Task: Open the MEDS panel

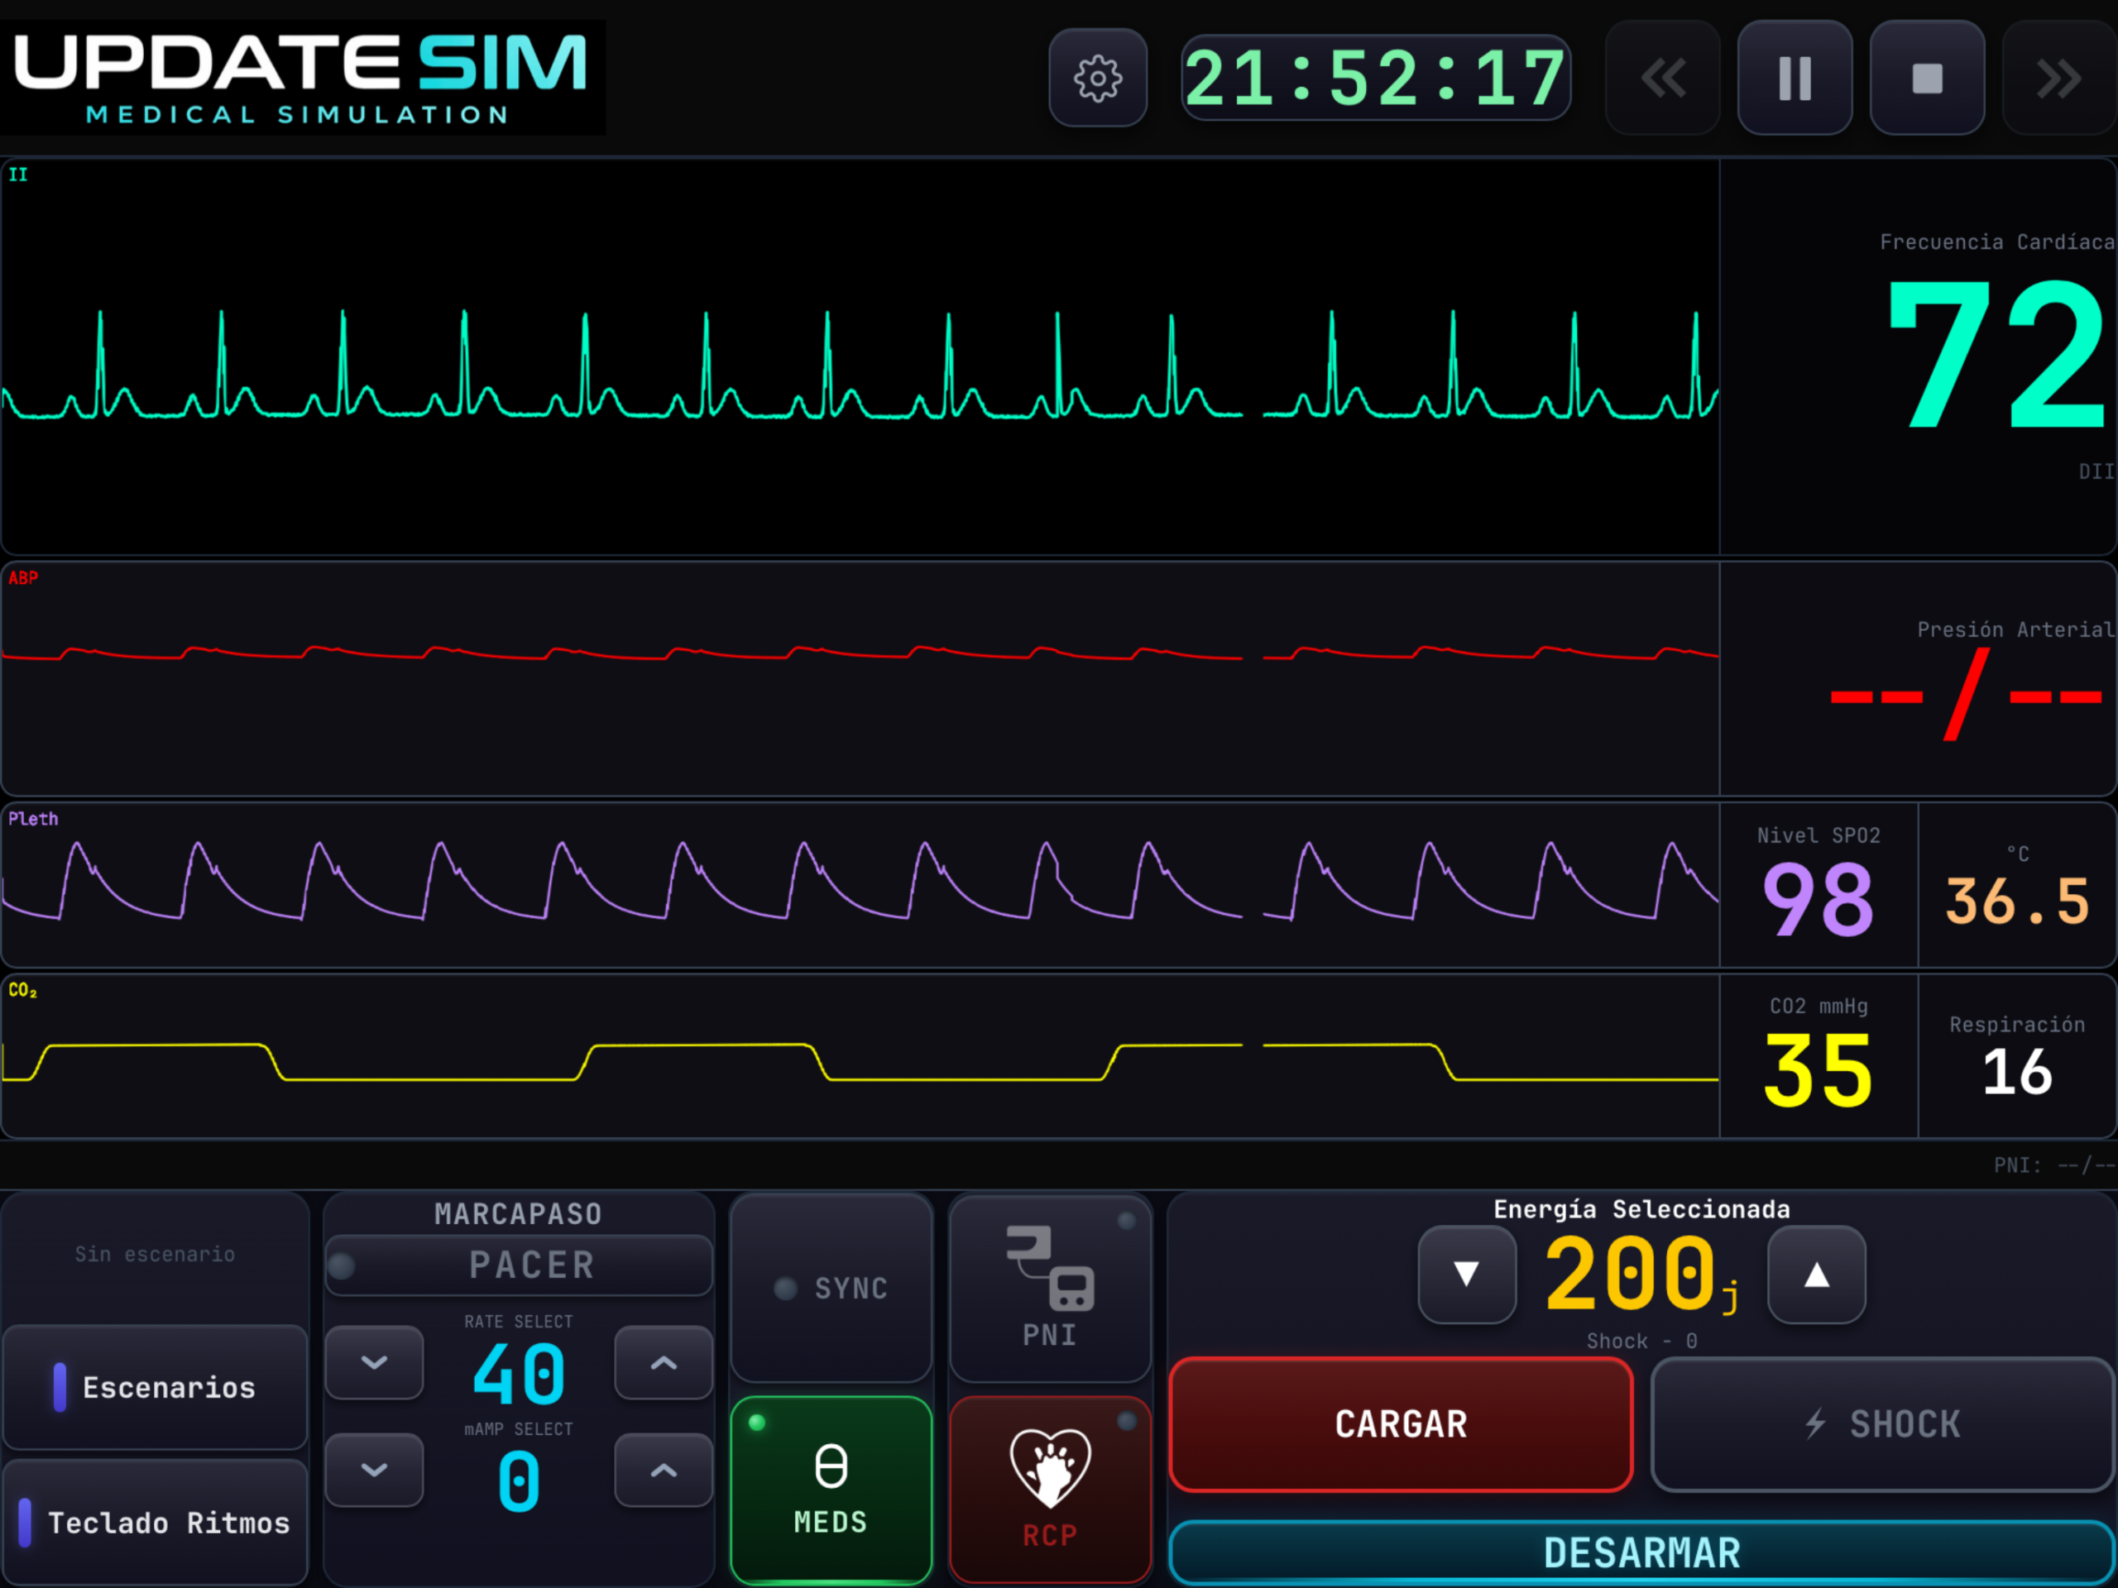Action: [831, 1490]
